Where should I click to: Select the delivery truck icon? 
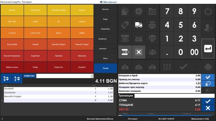139,25
